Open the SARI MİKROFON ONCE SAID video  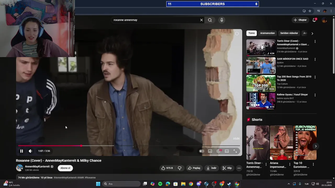pos(261,66)
